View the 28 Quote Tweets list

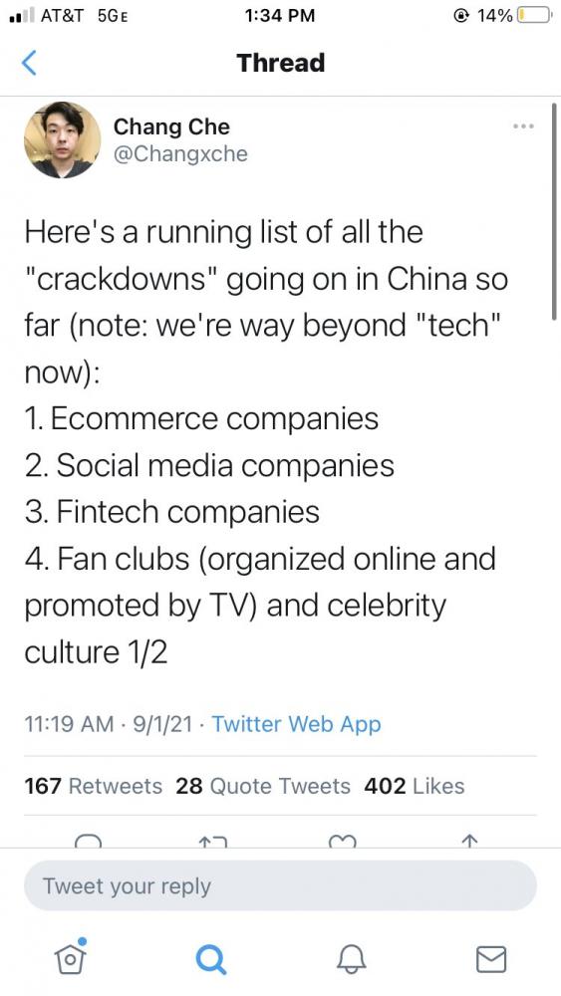pos(263,786)
